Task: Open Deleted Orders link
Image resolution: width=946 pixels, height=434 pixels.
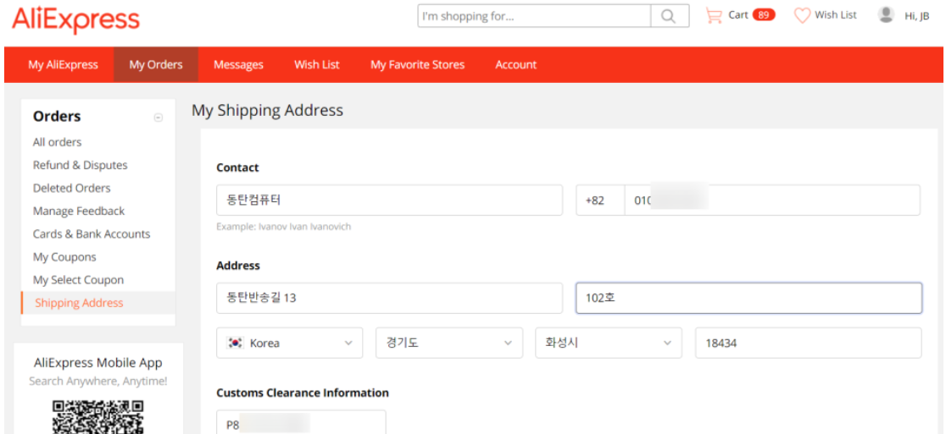Action: [72, 188]
